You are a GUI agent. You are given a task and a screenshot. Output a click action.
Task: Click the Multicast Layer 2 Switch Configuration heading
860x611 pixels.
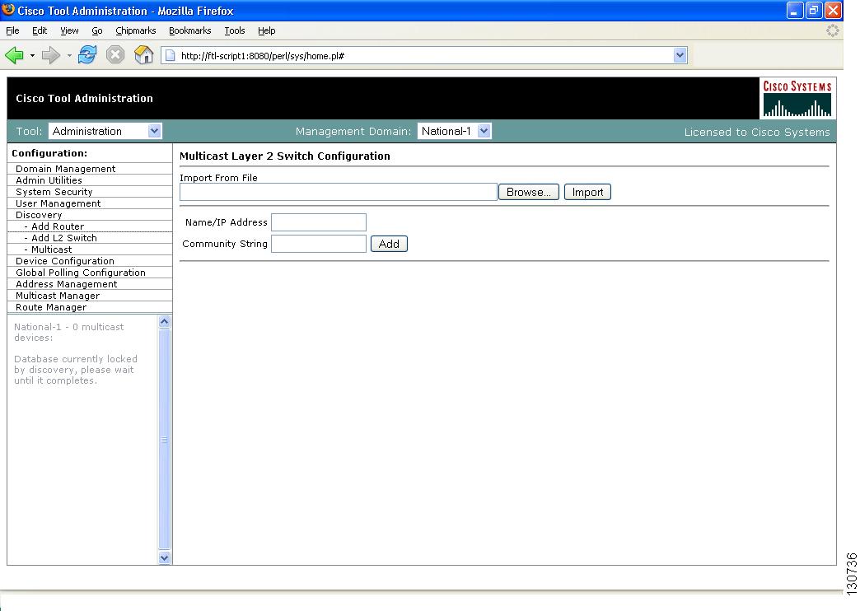285,156
